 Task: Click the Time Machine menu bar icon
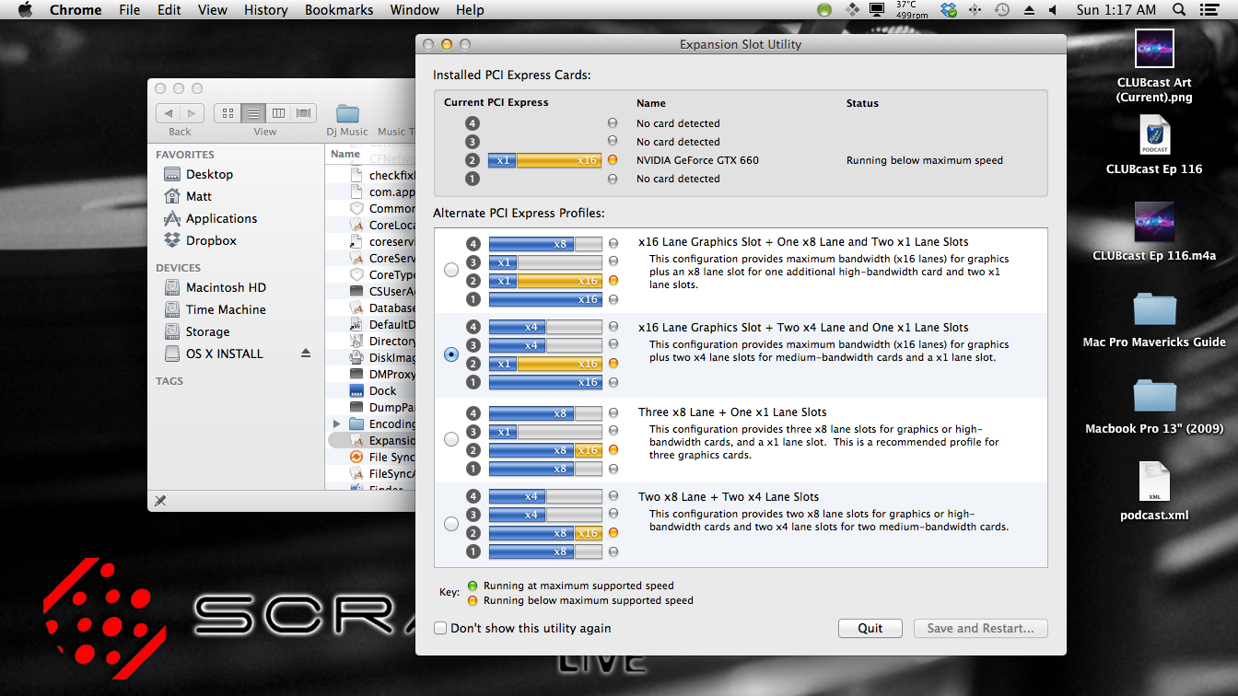pos(1002,10)
